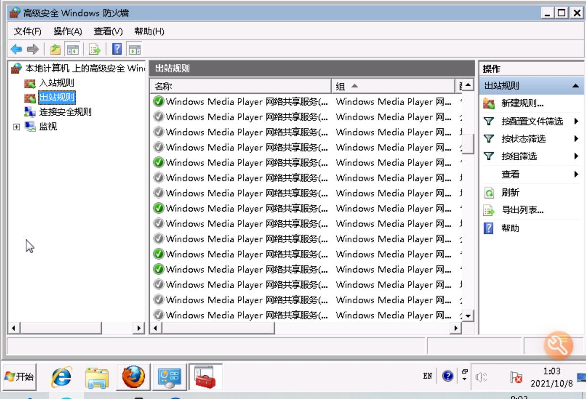Collapse the 出站规则 actions section header
Viewport: 586px width, 399px height.
[x=531, y=86]
